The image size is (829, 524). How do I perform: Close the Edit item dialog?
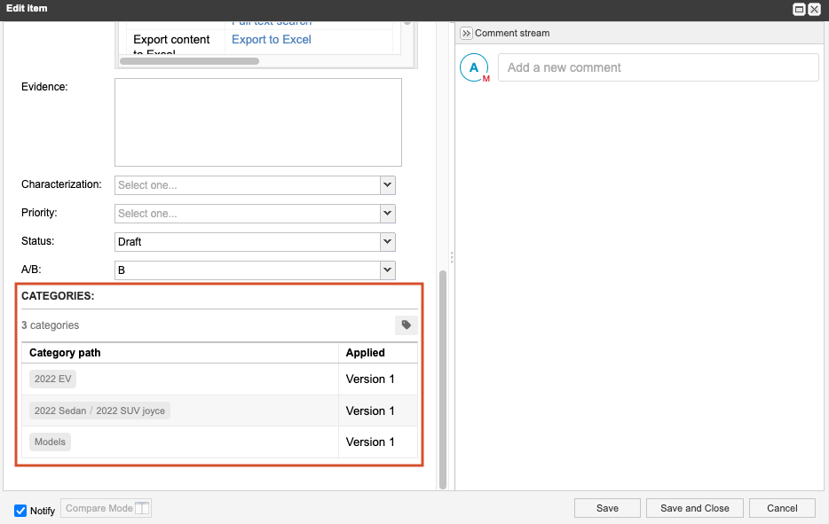pyautogui.click(x=814, y=9)
